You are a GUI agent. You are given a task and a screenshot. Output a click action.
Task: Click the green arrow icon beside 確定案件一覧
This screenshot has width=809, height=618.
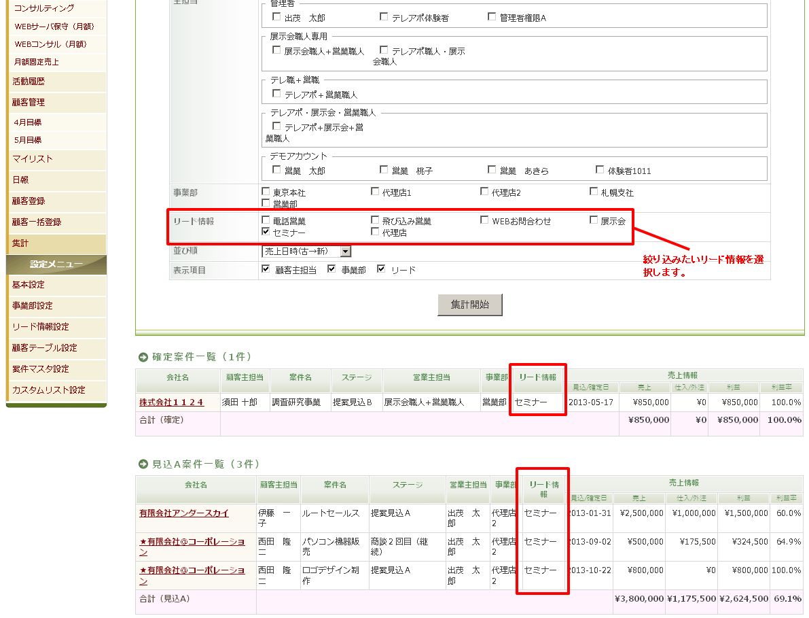[143, 357]
